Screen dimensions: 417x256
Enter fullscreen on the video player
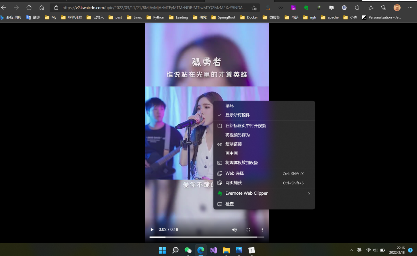[248, 229]
